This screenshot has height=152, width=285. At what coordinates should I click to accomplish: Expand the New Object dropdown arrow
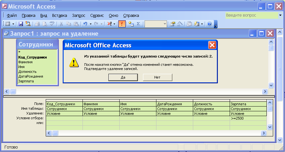click(202, 24)
